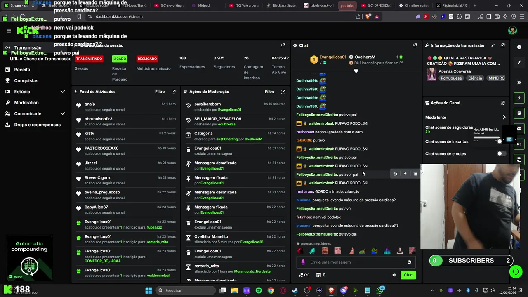Pop out Informações da transmissão panel
The width and height of the screenshot is (528, 297).
[x=502, y=45]
